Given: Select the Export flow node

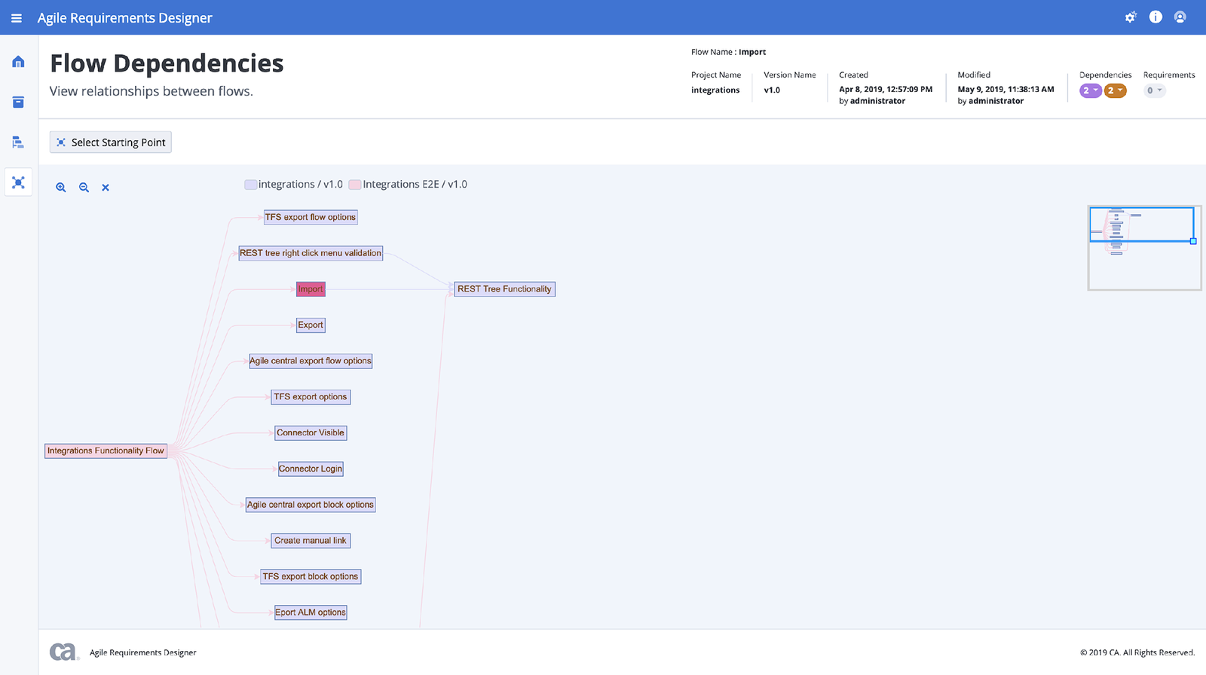Looking at the screenshot, I should [x=311, y=325].
